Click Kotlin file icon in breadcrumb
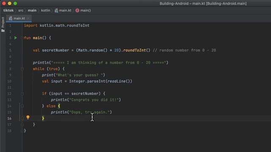The height and width of the screenshot is (152, 271). tap(56, 11)
